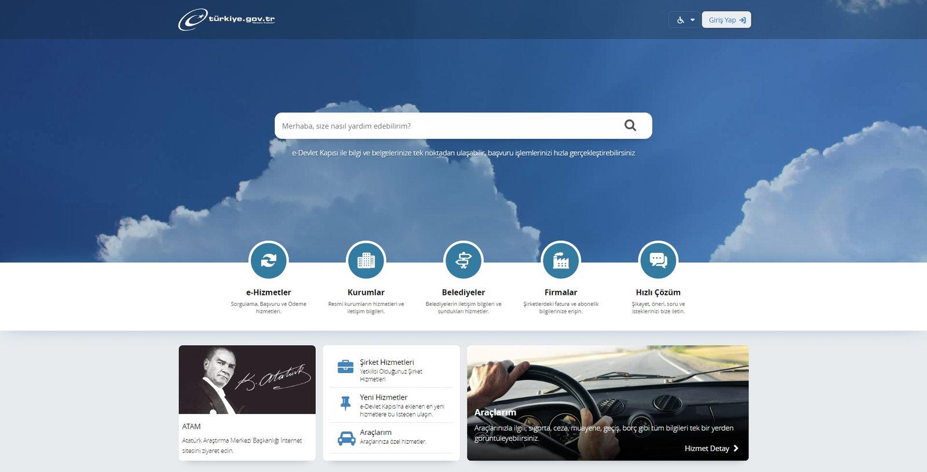Click the Firmalar factory icon
The image size is (927, 472).
(560, 261)
